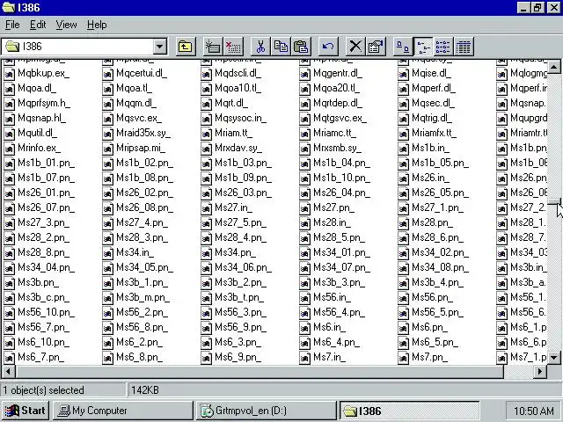Select the file name Mqutil.dl_
The image size is (563, 422).
pos(37,133)
